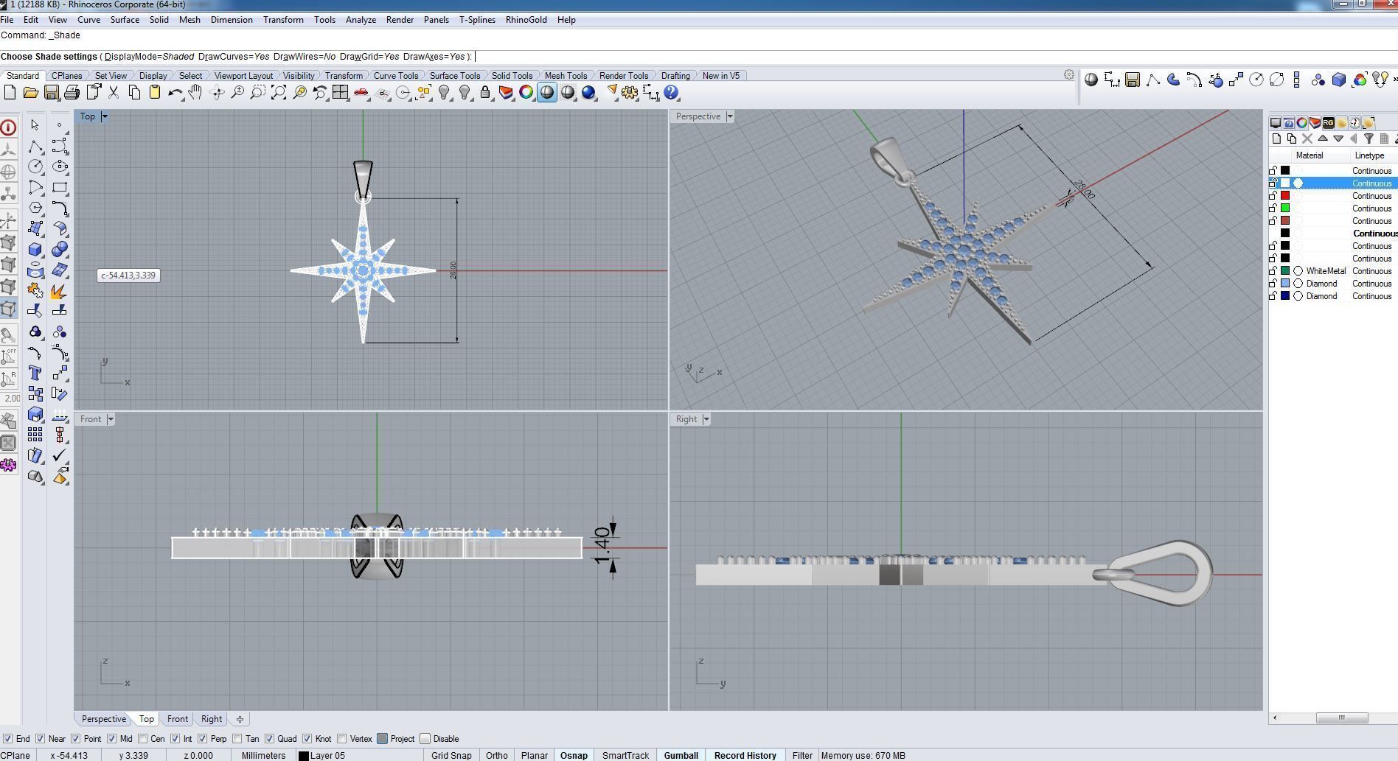
Task: Toggle the Near osnap checkbox
Action: (41, 738)
